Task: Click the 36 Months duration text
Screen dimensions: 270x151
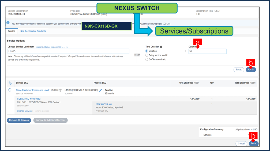Action: pos(109,93)
